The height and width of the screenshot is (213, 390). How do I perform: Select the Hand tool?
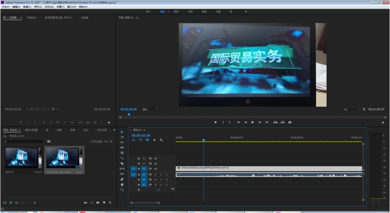(x=122, y=184)
